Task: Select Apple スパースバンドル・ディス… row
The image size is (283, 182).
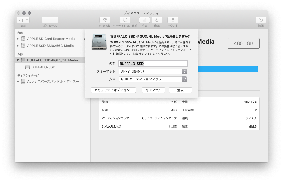Action: point(50,81)
